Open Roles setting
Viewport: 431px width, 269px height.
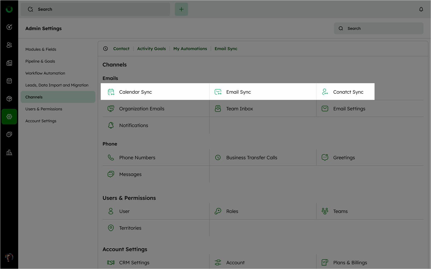click(x=263, y=211)
